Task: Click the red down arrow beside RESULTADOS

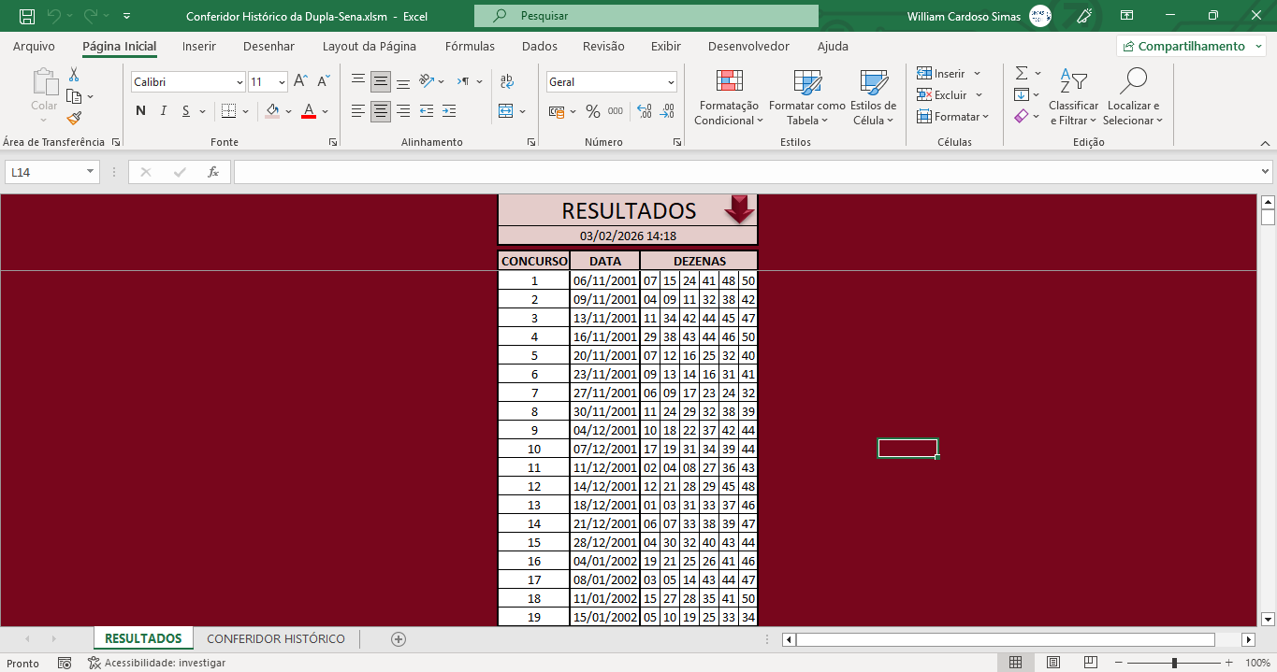Action: [x=739, y=209]
